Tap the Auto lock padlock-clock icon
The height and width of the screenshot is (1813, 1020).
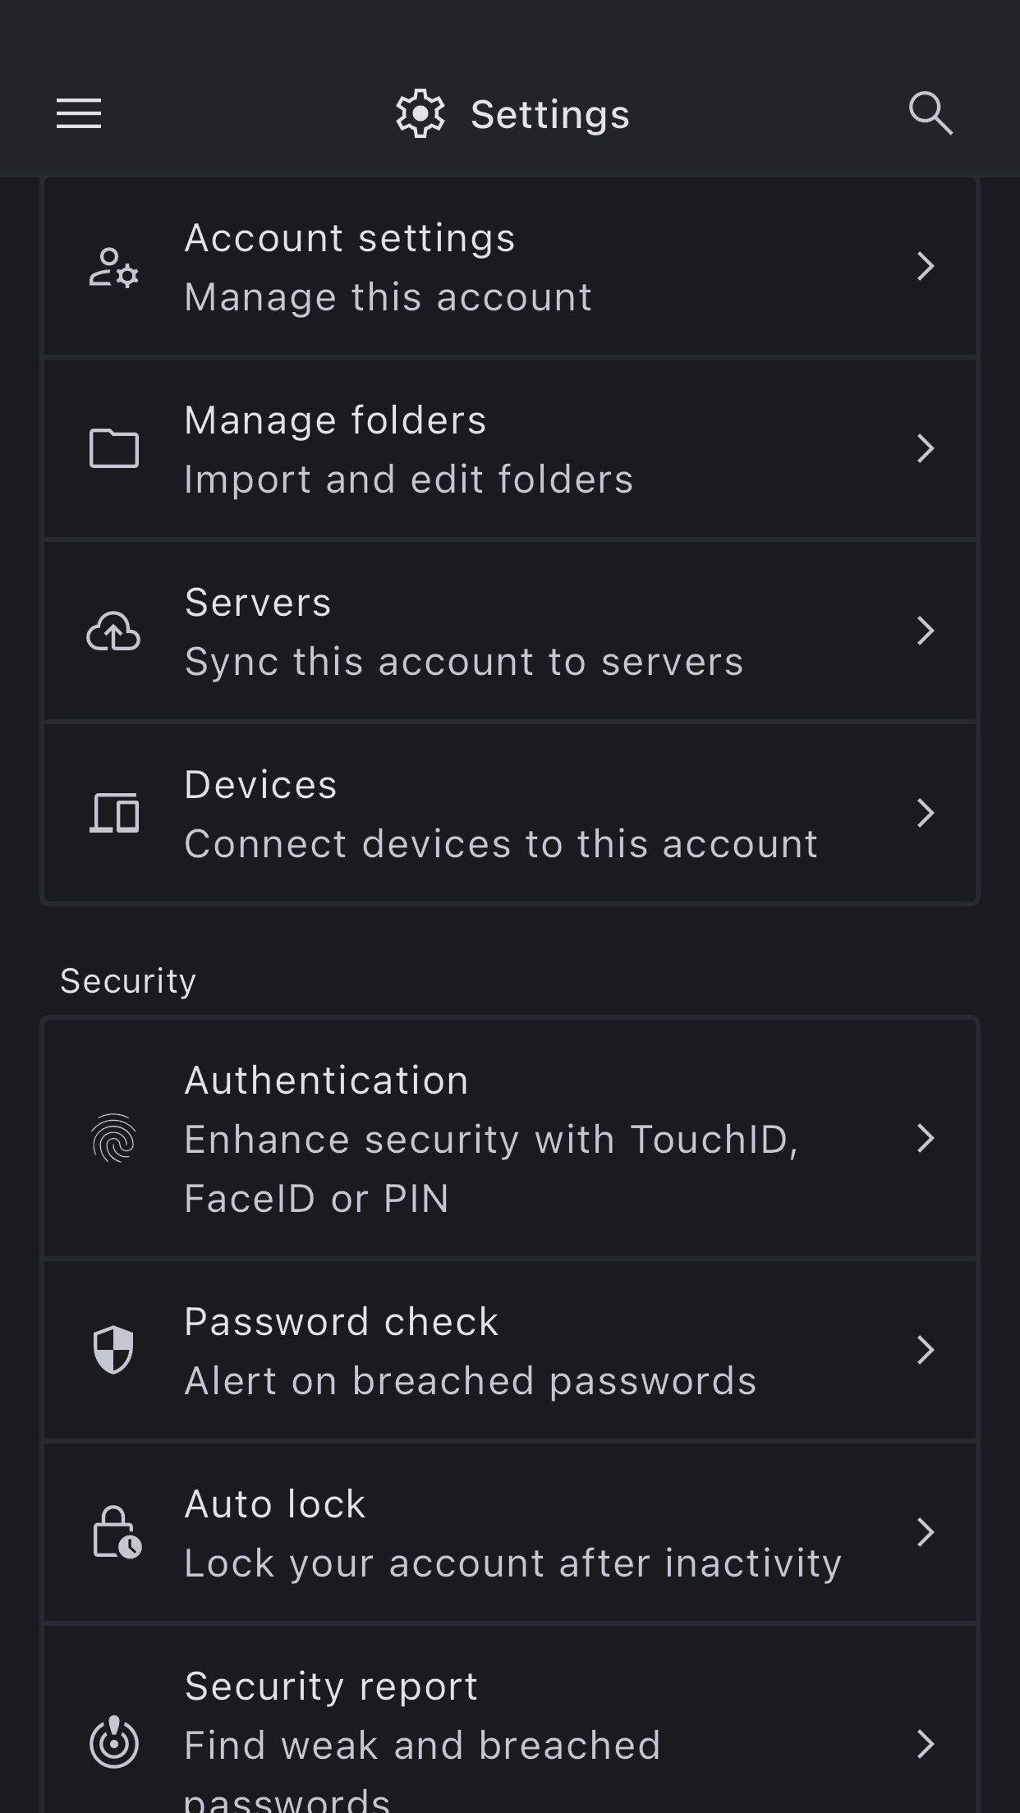tap(115, 1532)
